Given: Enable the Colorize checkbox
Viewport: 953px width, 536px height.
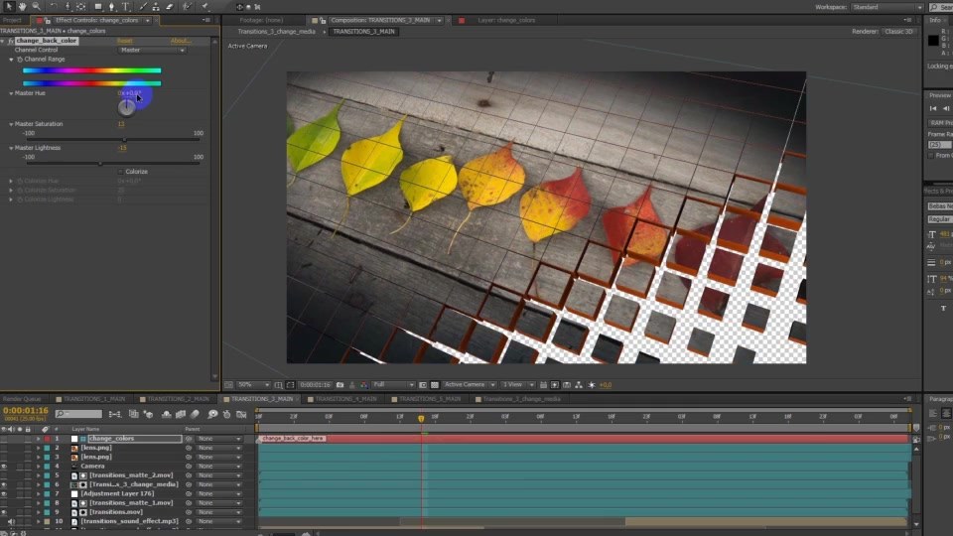Looking at the screenshot, I should [120, 172].
